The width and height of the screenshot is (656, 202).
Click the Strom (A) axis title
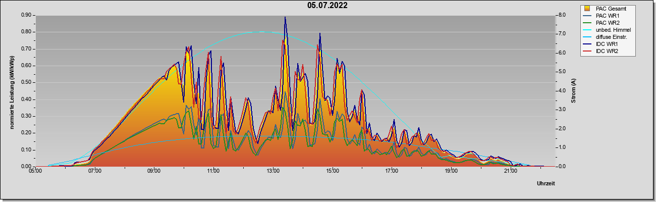[573, 91]
